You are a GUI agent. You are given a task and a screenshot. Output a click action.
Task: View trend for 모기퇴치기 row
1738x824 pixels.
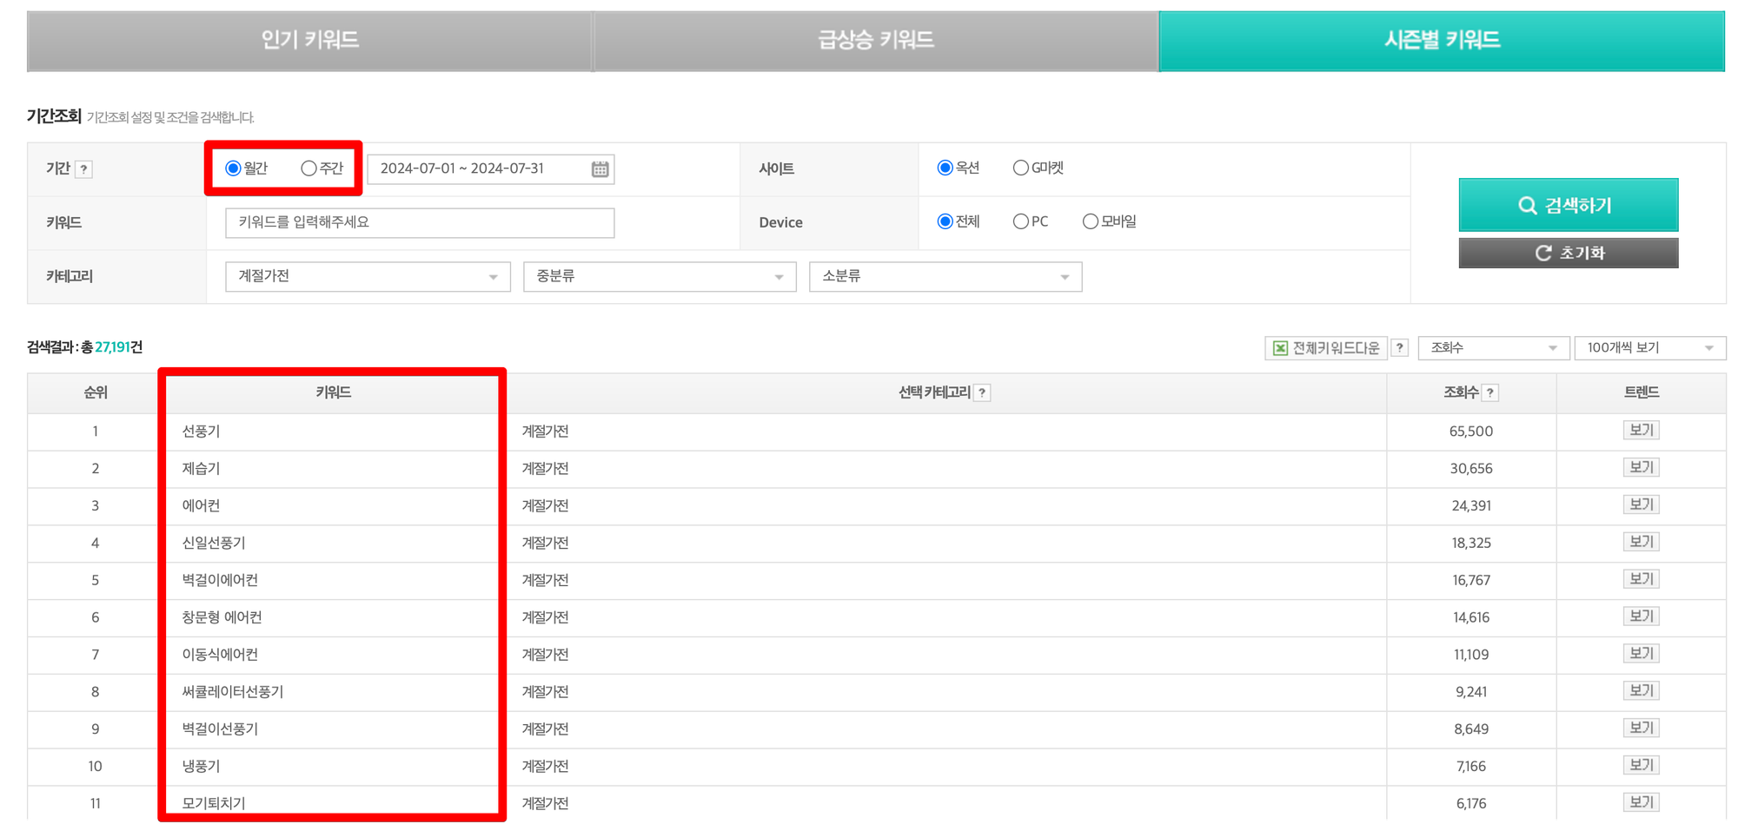point(1641,803)
